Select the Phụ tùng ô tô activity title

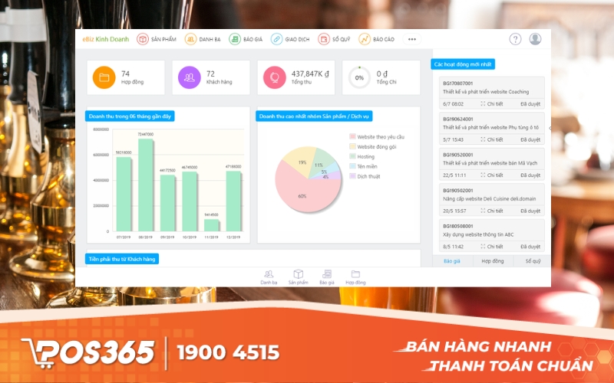point(490,127)
